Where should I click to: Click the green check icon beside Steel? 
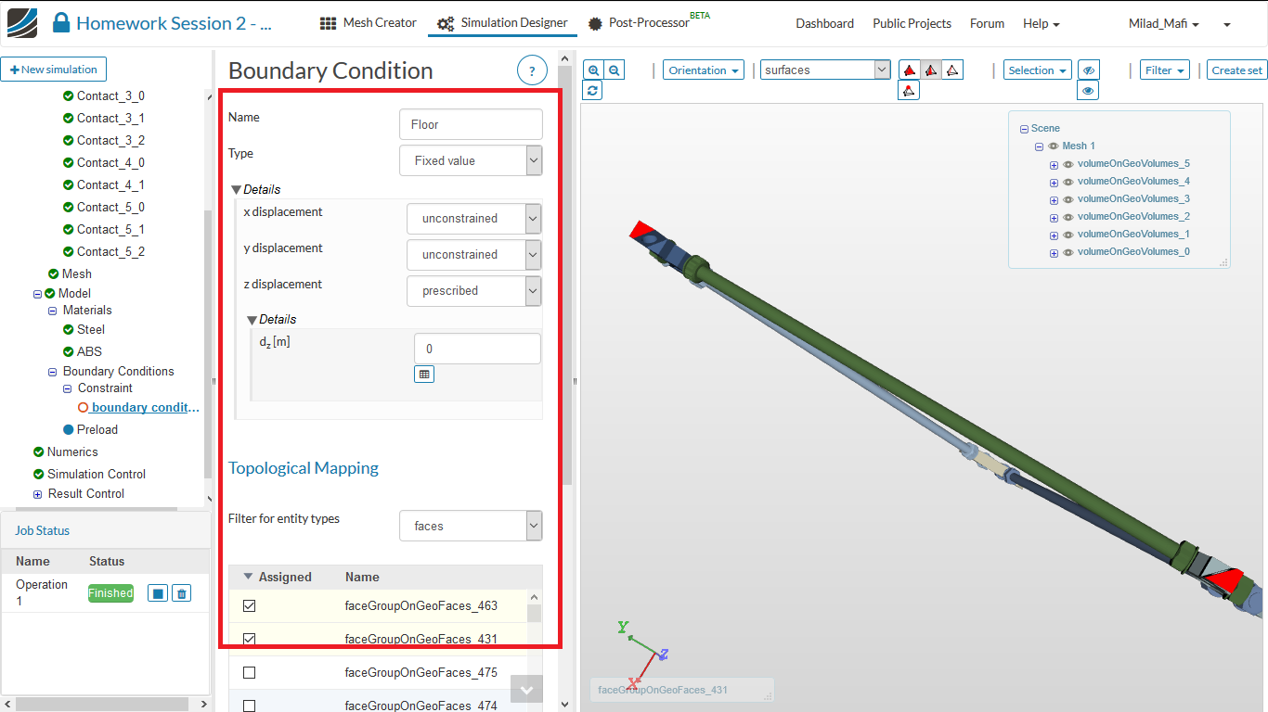[x=69, y=329]
